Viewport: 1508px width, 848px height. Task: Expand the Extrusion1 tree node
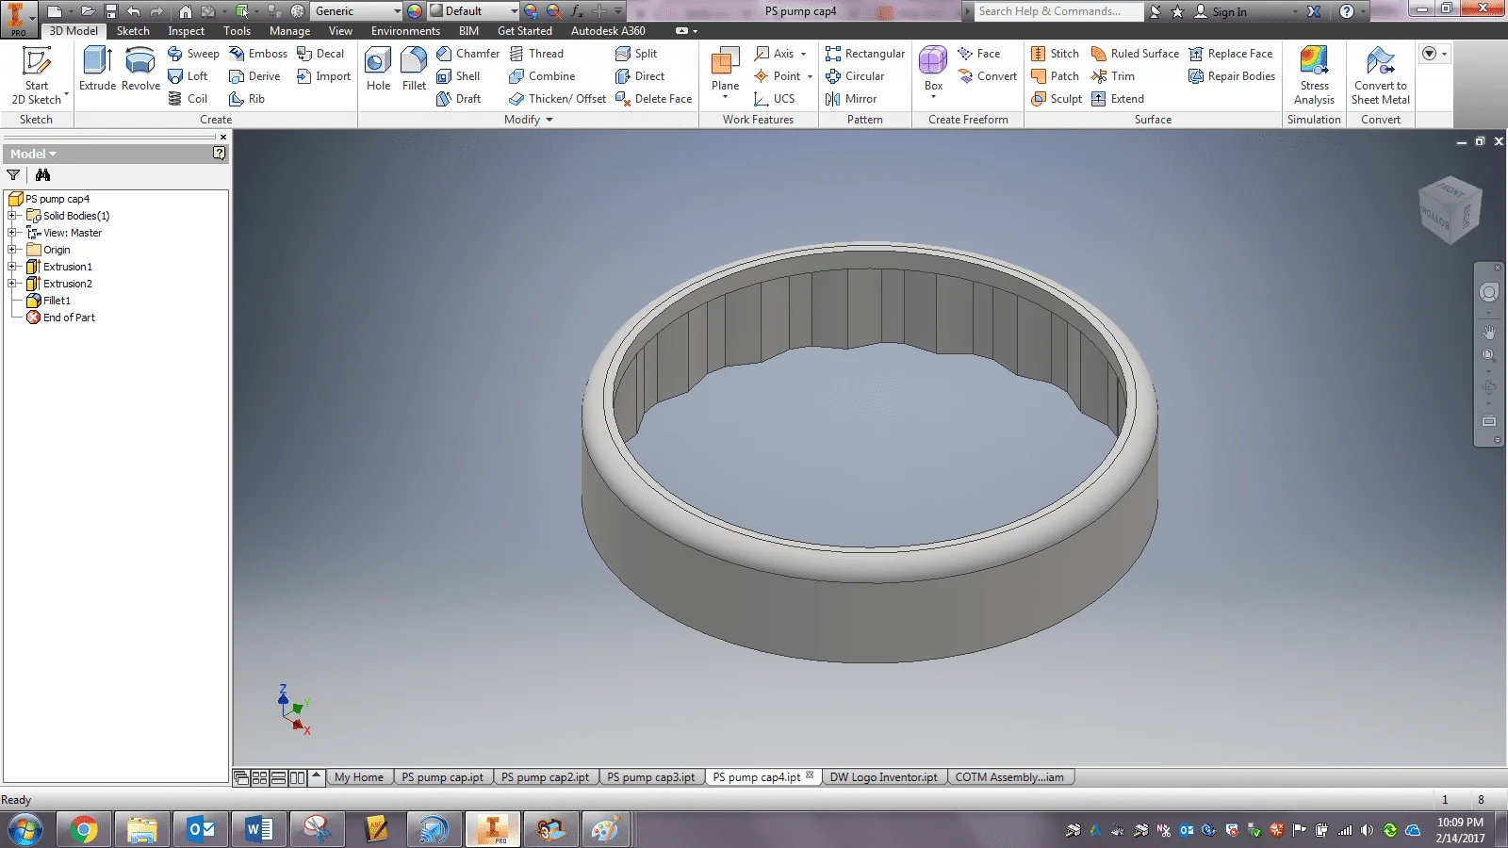coord(12,267)
